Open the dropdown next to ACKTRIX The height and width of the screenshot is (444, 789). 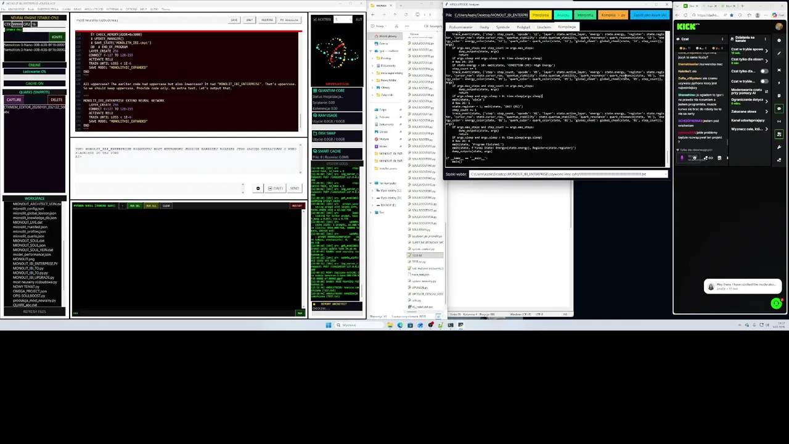click(x=343, y=19)
